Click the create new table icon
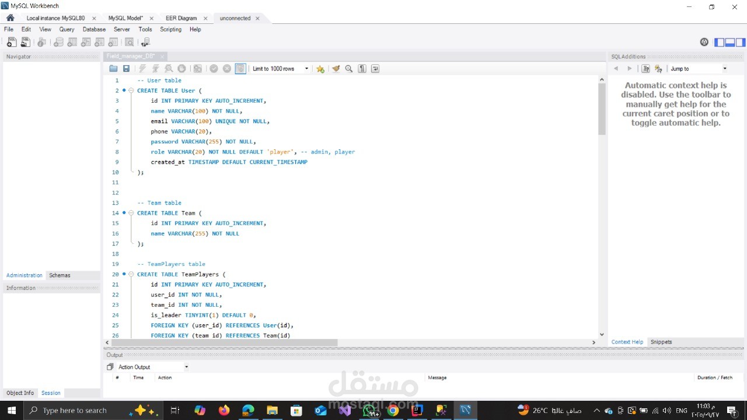The height and width of the screenshot is (420, 747). (x=72, y=42)
